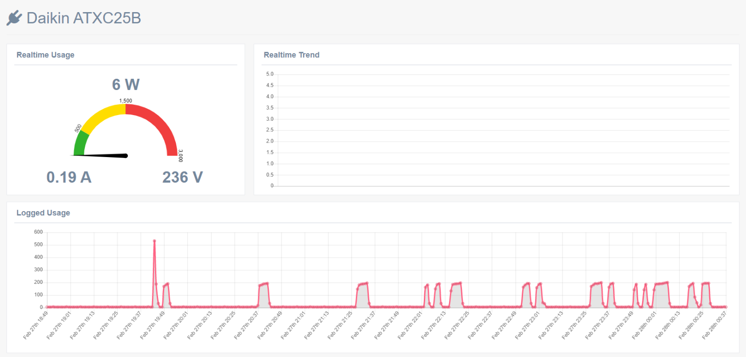746x357 pixels.
Task: Click the 236 V voltage reading
Action: pos(182,177)
